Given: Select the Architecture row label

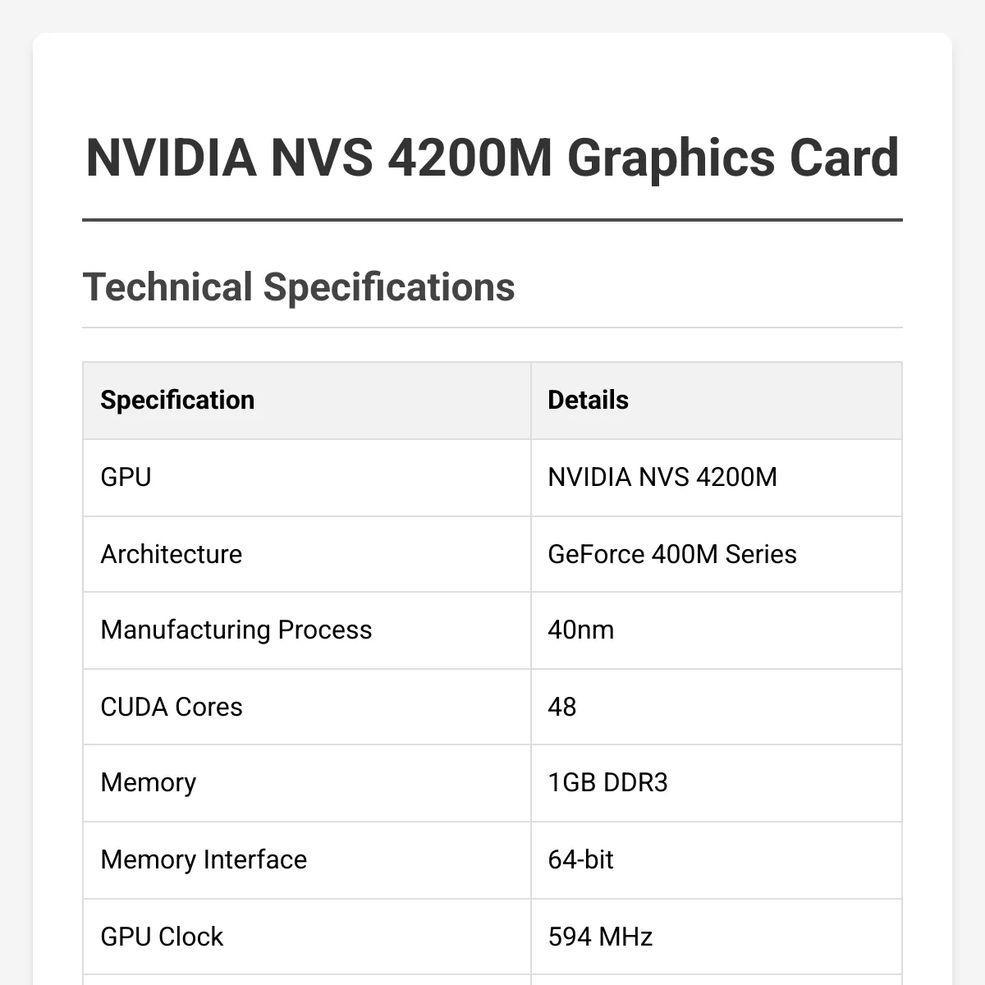Looking at the screenshot, I should [172, 554].
